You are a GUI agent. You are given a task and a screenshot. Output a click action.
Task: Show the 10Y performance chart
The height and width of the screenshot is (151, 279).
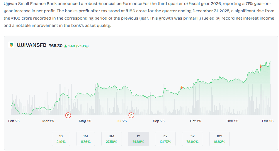(x=220, y=139)
